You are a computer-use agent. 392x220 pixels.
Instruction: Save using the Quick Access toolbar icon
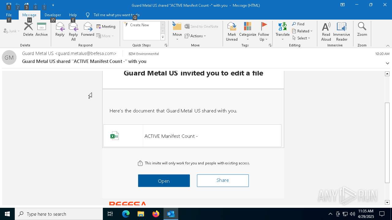tap(9, 5)
